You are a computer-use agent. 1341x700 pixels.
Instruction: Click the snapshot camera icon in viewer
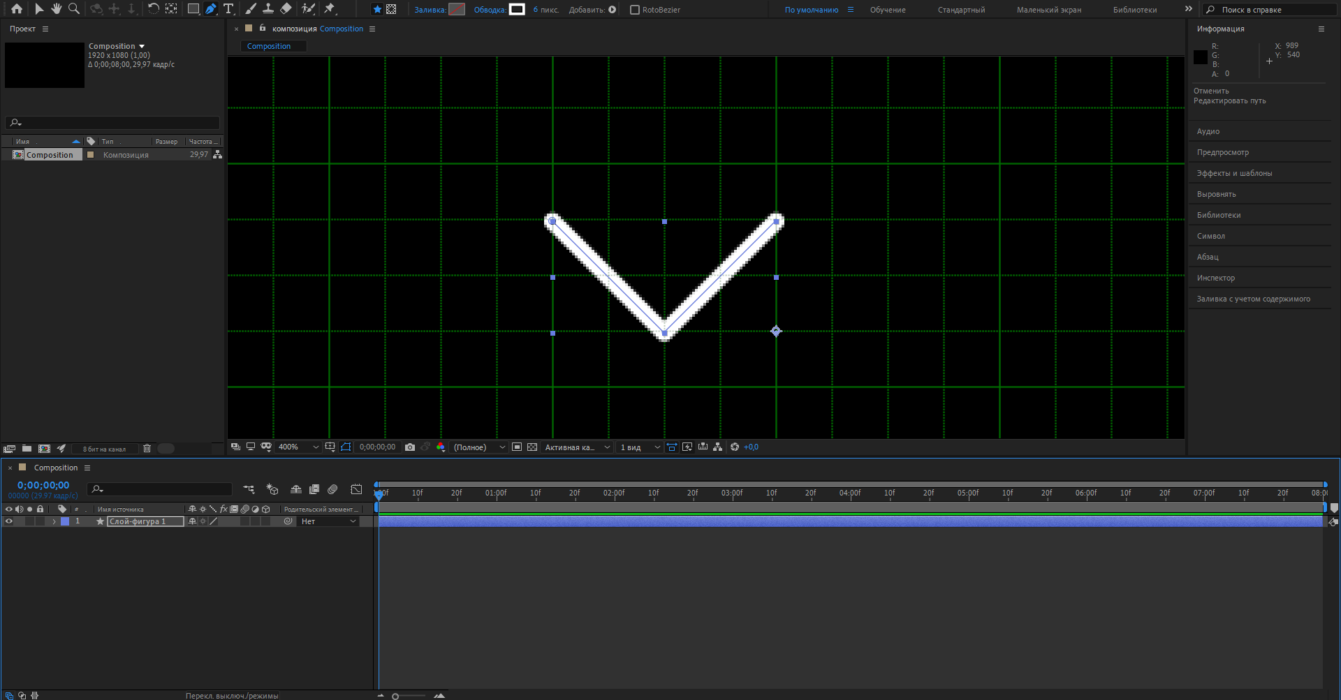point(410,447)
